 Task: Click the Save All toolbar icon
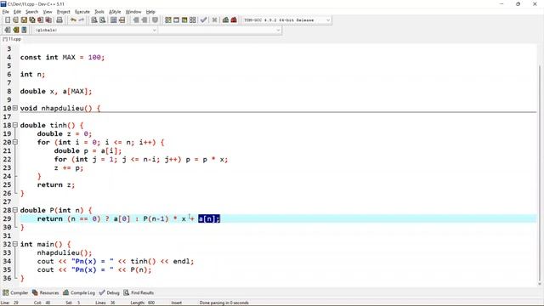click(32, 20)
